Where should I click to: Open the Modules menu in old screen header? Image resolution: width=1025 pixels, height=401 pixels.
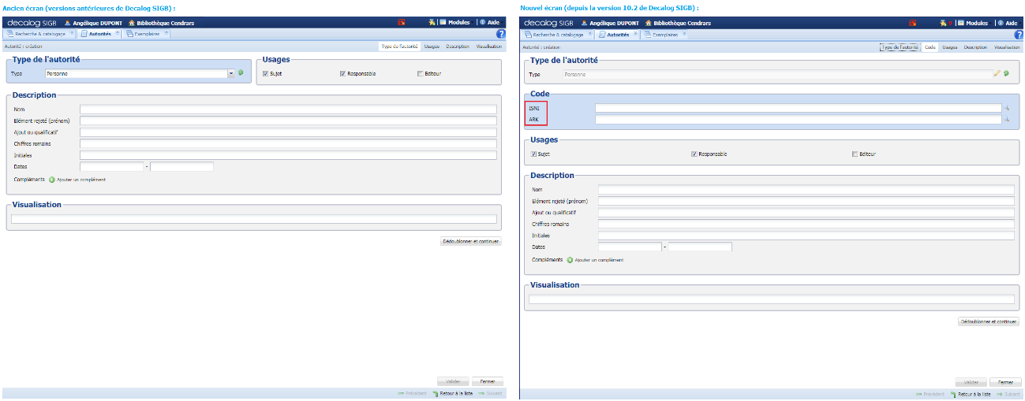[x=455, y=23]
